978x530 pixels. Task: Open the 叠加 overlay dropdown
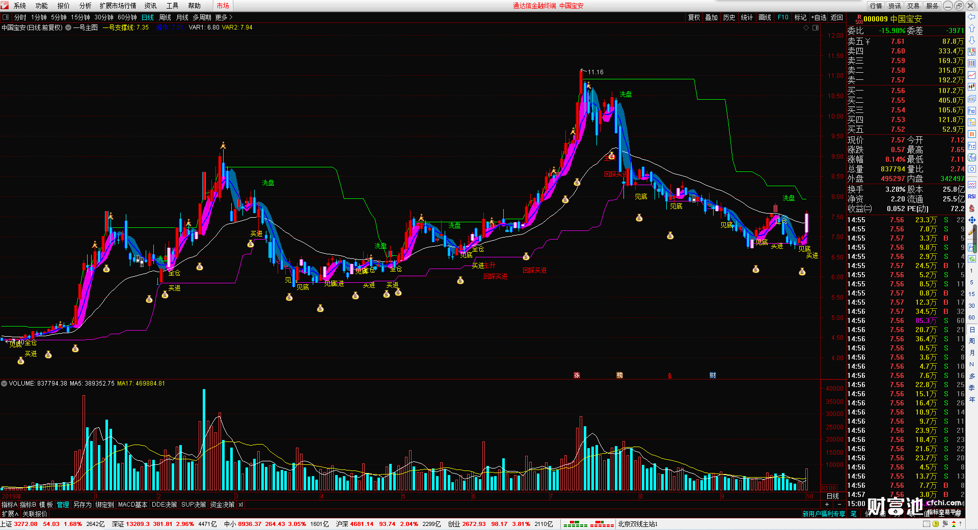point(712,17)
